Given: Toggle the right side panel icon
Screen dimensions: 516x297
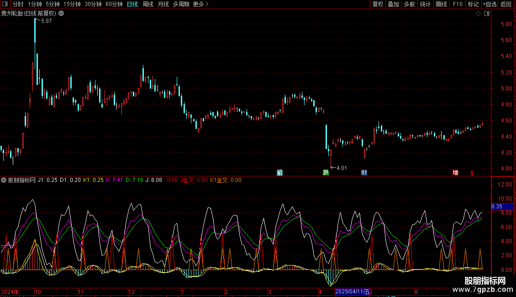Looking at the screenshot, I should (487, 13).
